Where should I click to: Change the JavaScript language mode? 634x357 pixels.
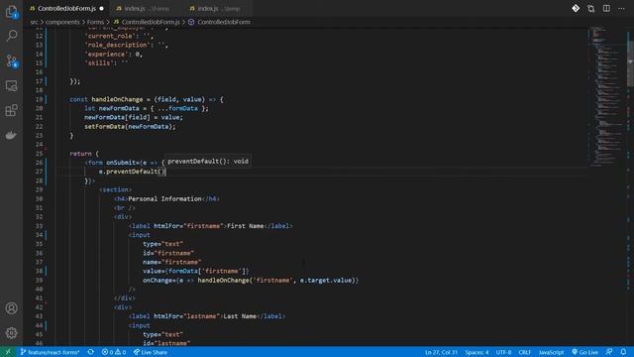click(x=551, y=352)
